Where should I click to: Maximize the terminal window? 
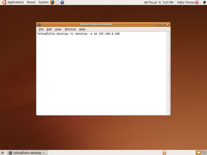162,25
